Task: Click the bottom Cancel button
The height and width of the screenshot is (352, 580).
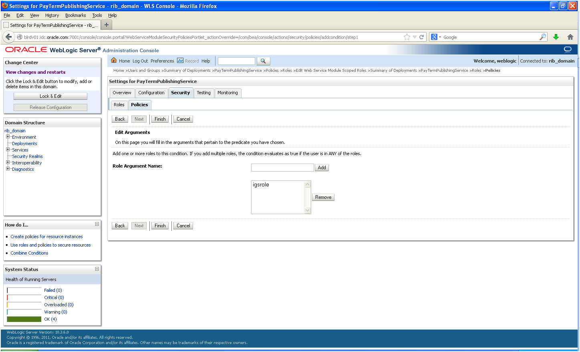Action: [183, 226]
